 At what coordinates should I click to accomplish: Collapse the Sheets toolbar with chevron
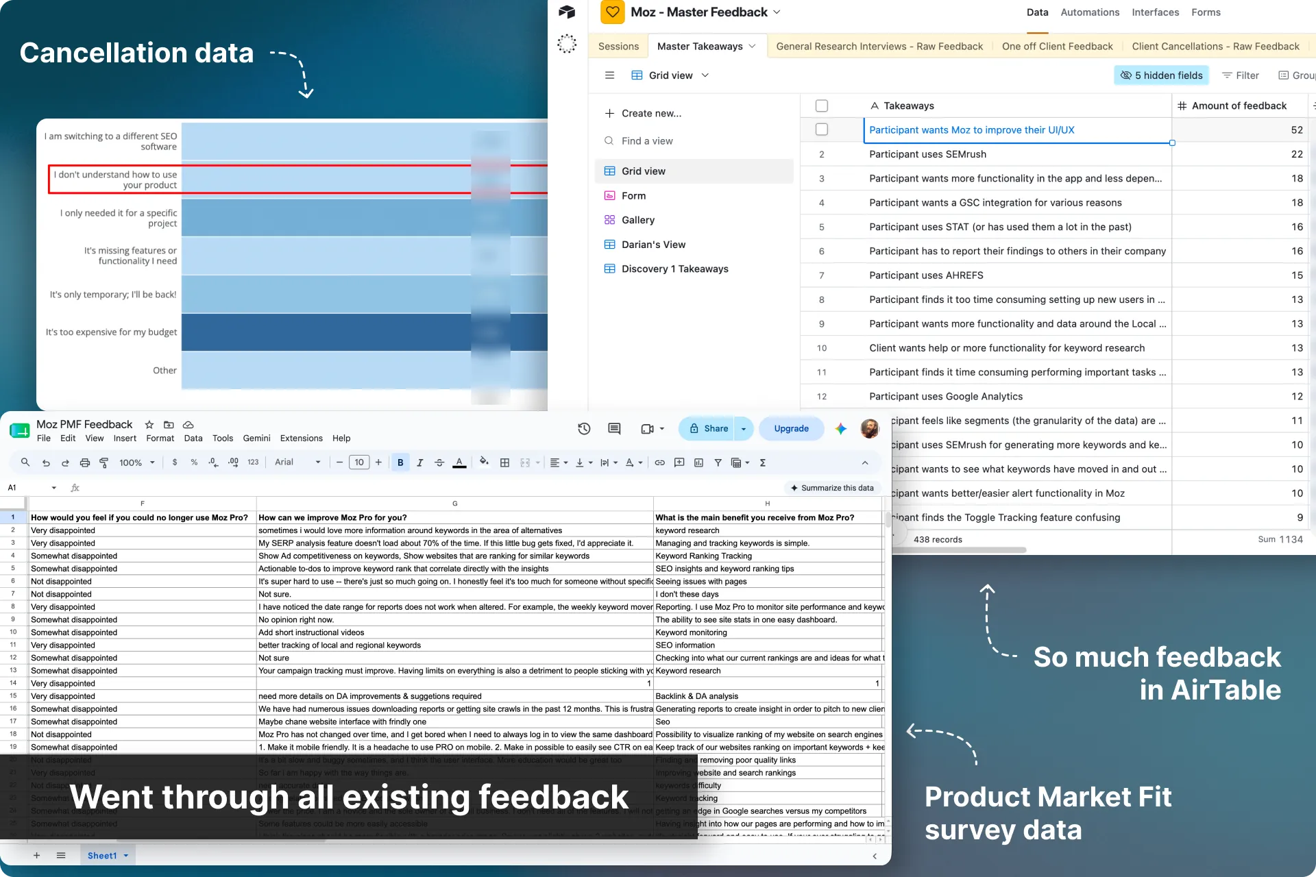865,462
